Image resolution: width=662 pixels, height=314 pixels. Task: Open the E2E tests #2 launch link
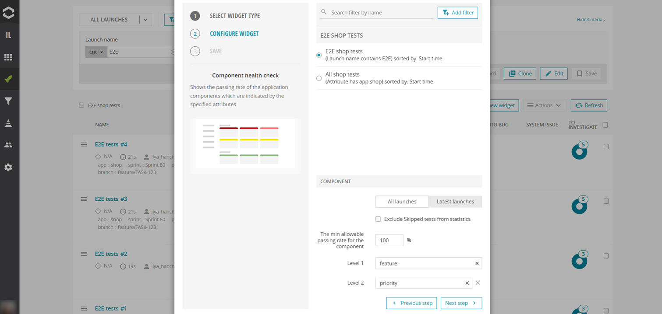111,254
